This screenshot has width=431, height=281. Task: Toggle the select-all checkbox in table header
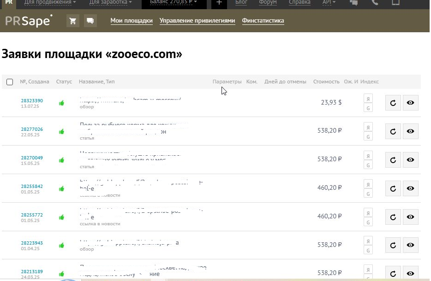point(10,82)
